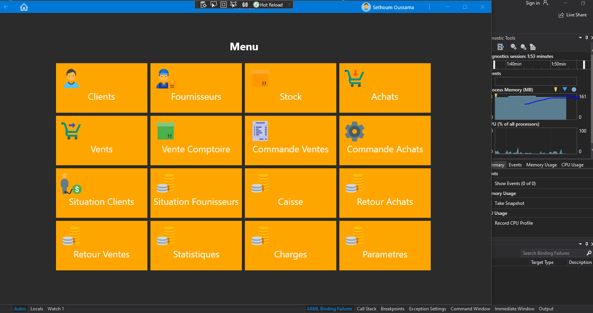Viewport: 593px width, 313px height.
Task: Switch to the Memory Usage tab
Action: pos(541,165)
